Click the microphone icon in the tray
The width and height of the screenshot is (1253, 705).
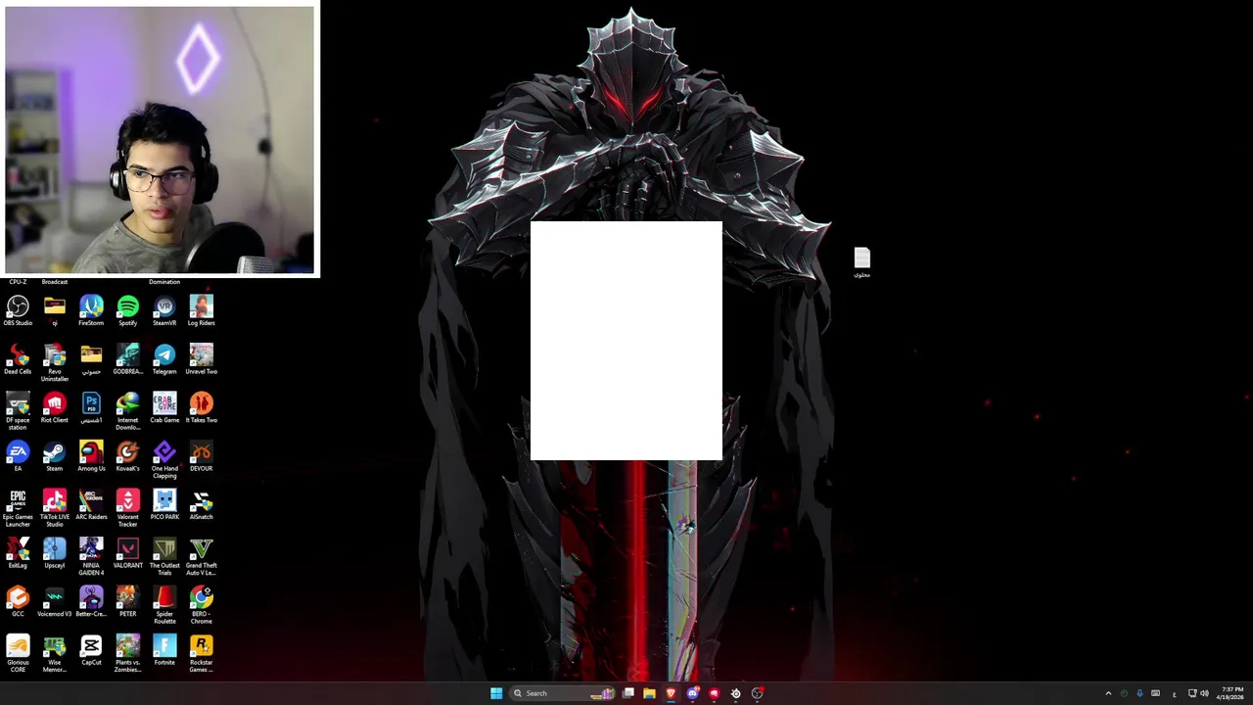[x=1139, y=693]
